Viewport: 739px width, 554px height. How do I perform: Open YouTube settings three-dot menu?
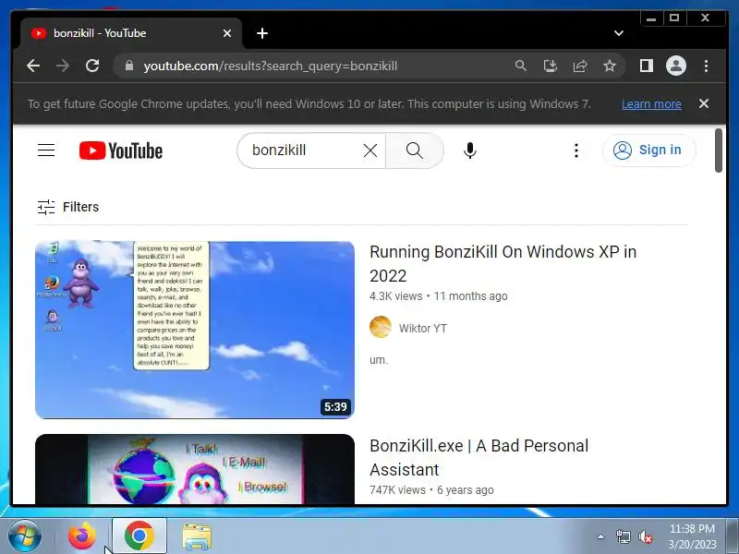575,151
